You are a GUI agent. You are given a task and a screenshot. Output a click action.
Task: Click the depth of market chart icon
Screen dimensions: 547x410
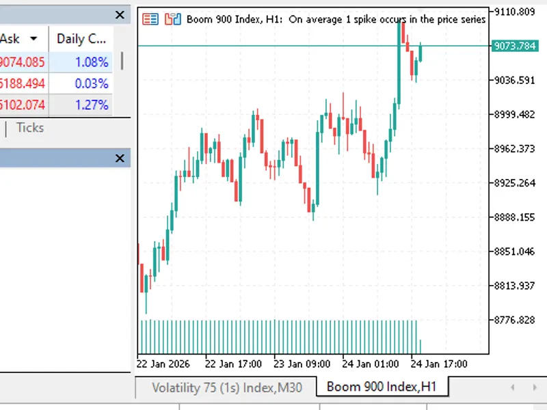coord(173,19)
